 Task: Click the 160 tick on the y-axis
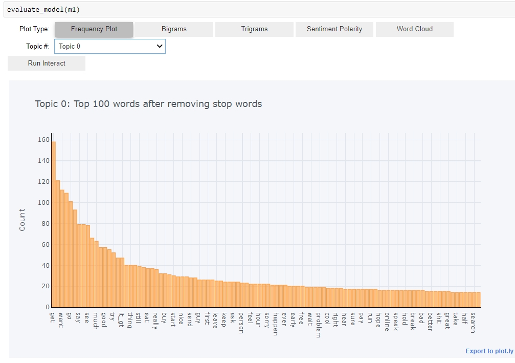[x=43, y=140]
